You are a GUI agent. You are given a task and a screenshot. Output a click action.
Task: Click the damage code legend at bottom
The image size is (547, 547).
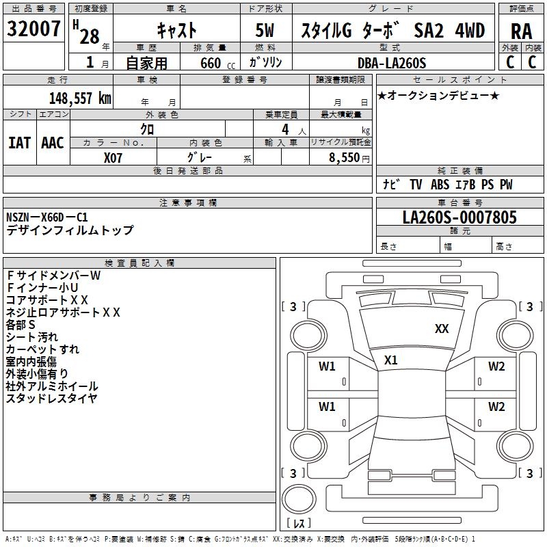coord(241,539)
